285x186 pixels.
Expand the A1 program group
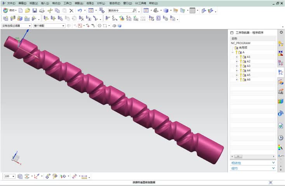coord(236,57)
